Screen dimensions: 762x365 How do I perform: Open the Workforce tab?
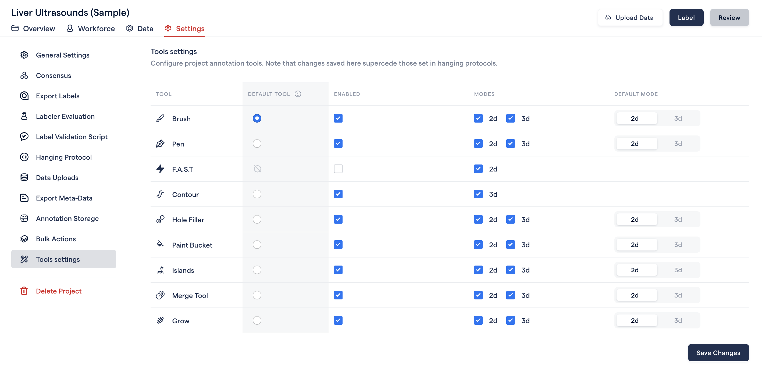point(91,29)
